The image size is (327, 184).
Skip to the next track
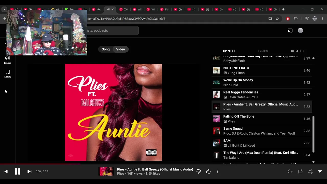pos(29,171)
